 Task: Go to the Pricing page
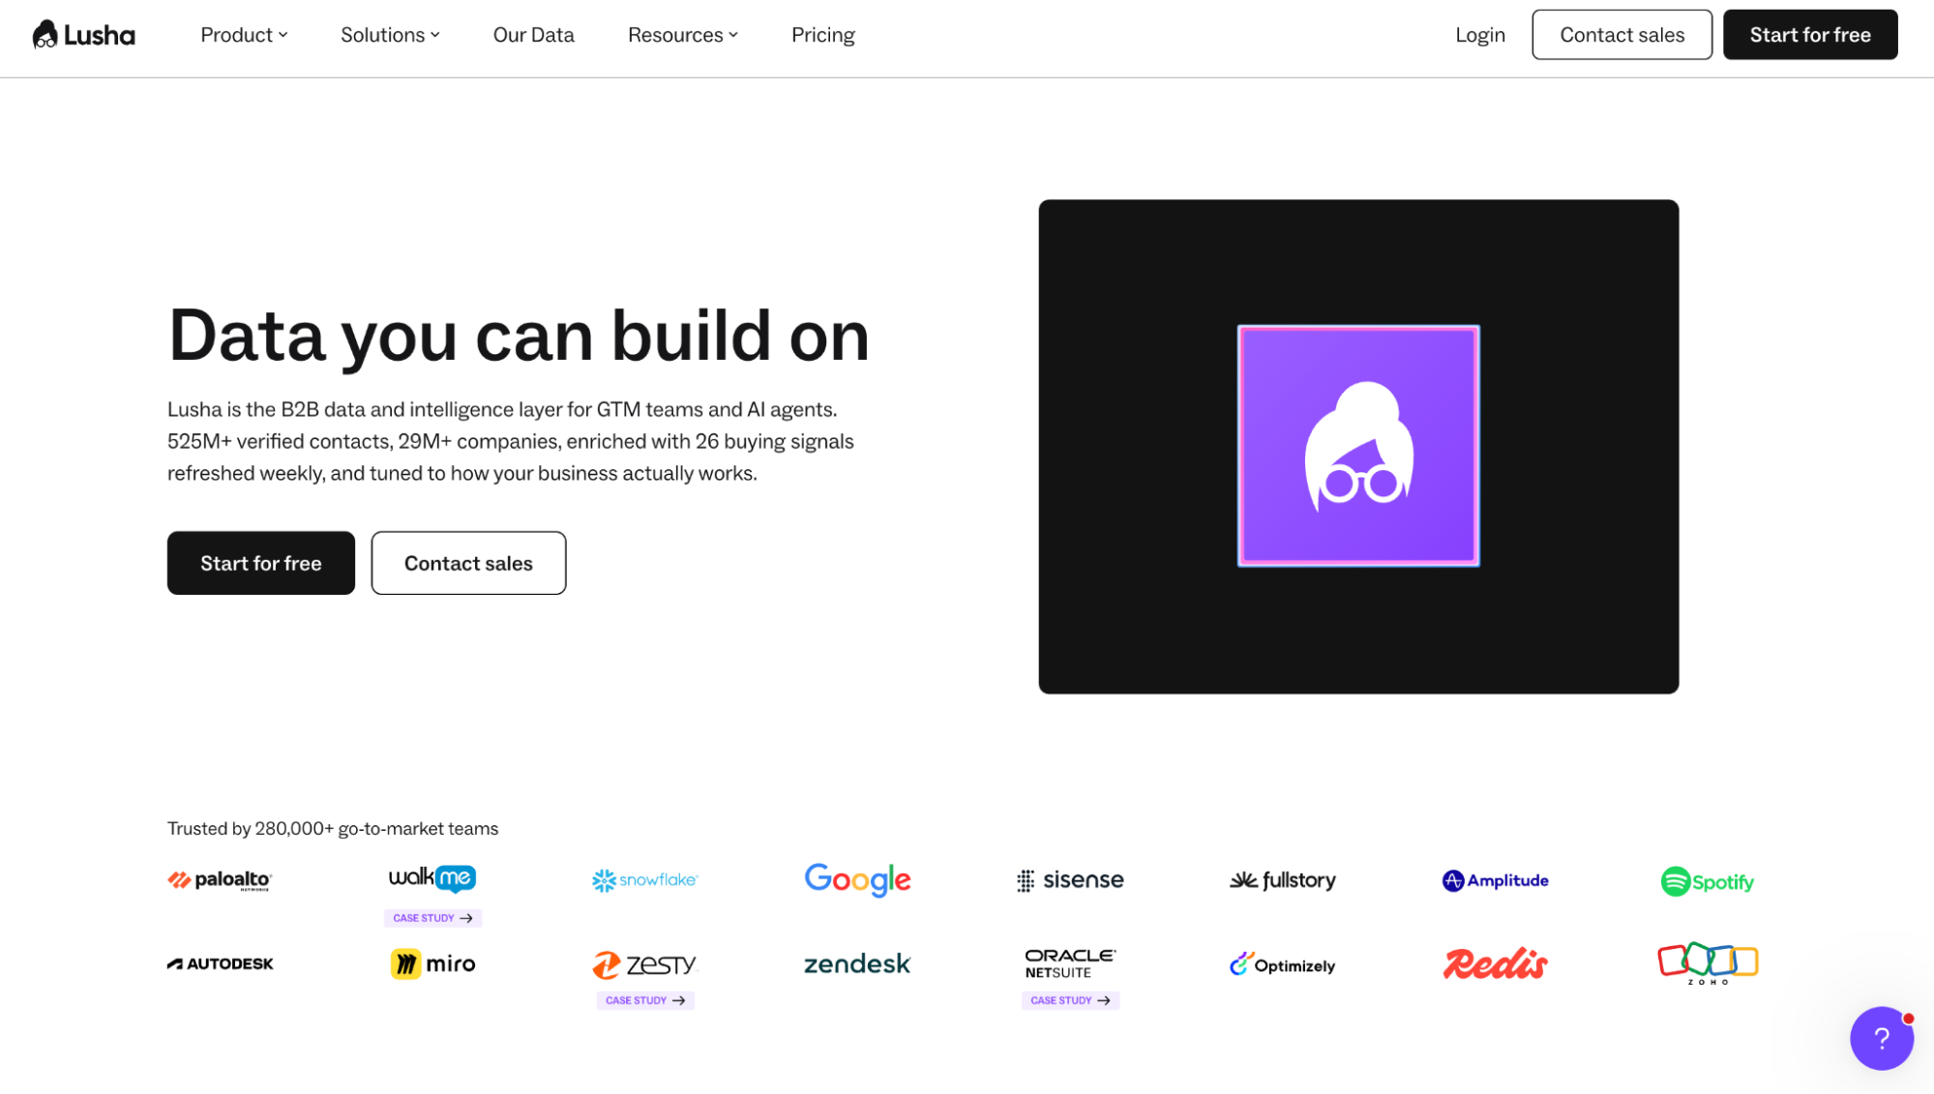(822, 35)
